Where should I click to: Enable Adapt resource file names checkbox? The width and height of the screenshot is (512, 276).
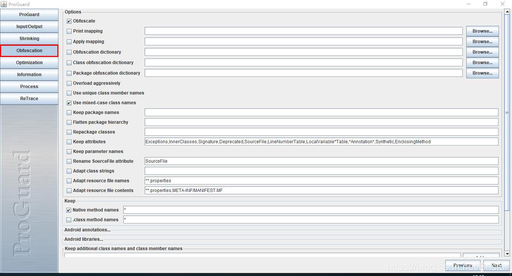69,181
